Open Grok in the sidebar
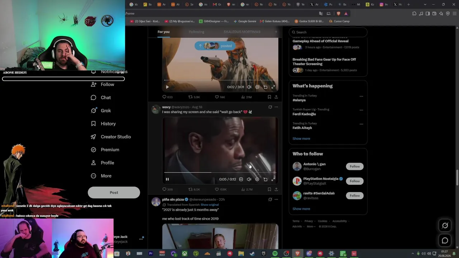The height and width of the screenshot is (258, 459). 101,111
